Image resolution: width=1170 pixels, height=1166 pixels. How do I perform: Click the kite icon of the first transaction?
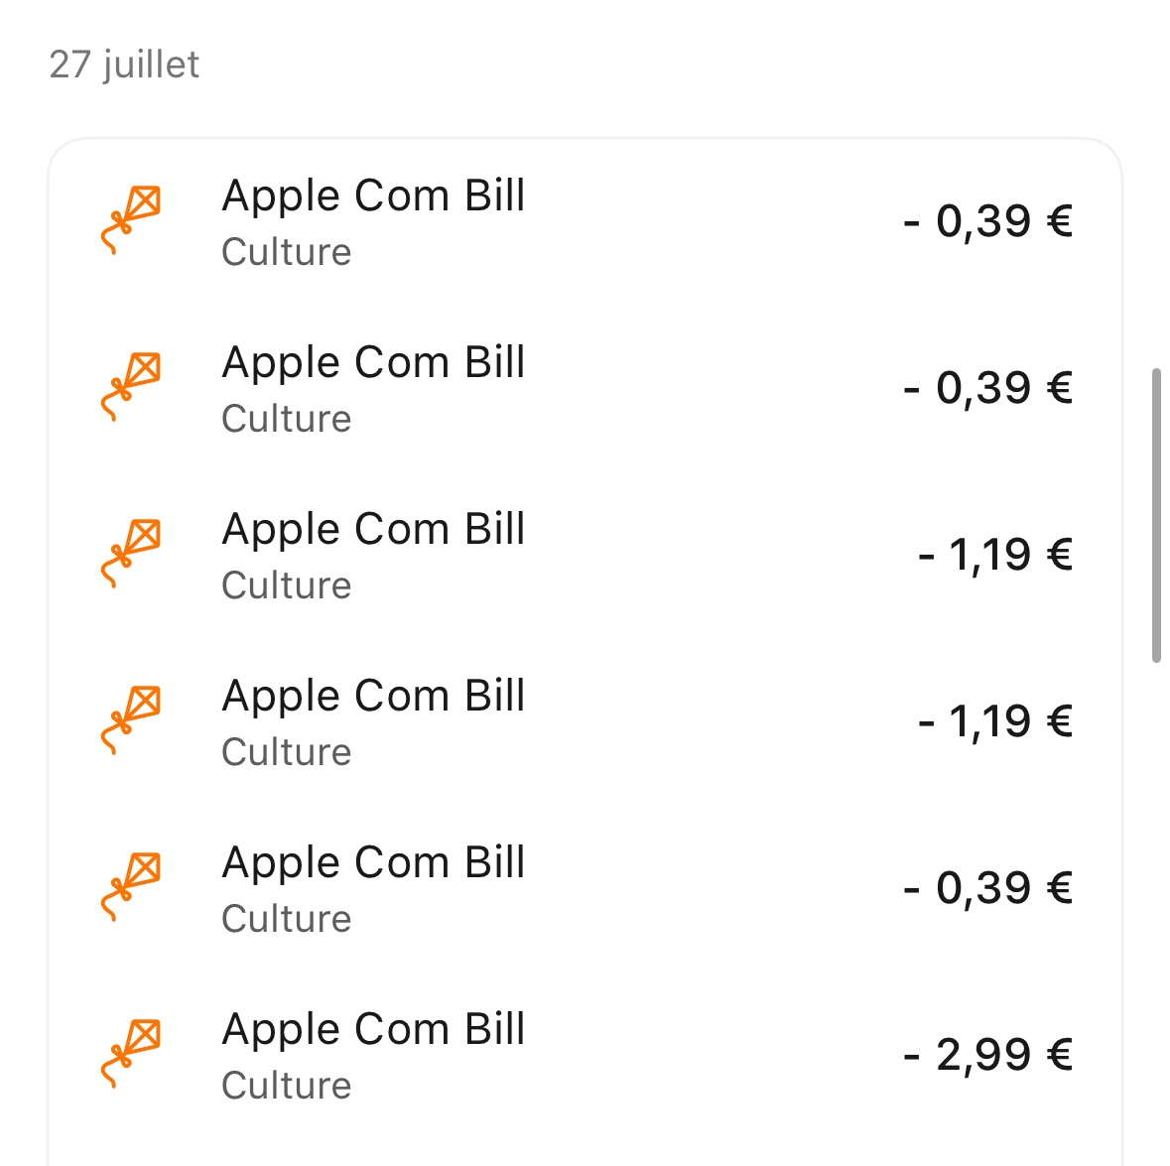click(131, 219)
